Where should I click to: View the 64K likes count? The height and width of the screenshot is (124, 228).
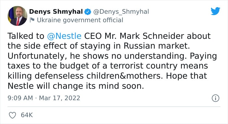click(x=27, y=115)
